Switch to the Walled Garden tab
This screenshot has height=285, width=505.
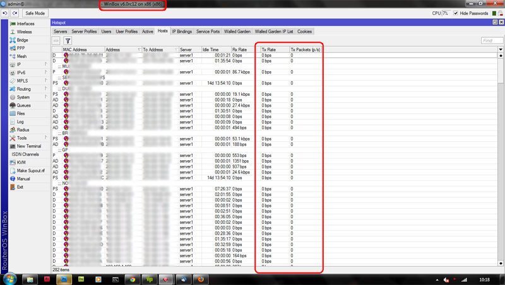click(237, 32)
